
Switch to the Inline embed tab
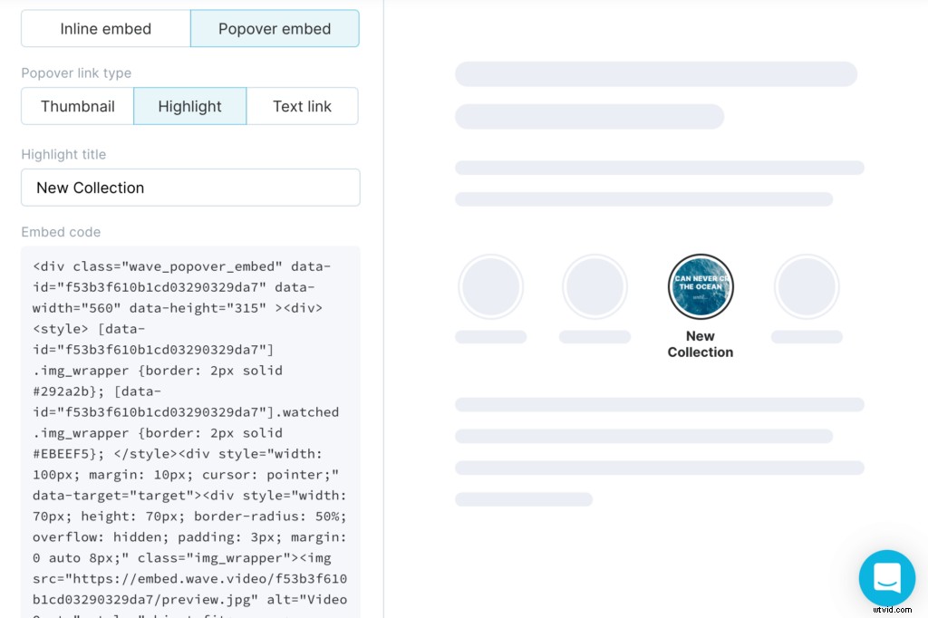104,28
